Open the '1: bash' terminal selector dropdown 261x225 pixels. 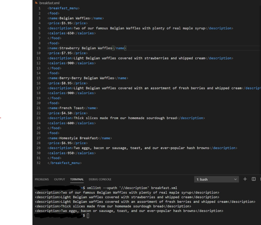216,179
